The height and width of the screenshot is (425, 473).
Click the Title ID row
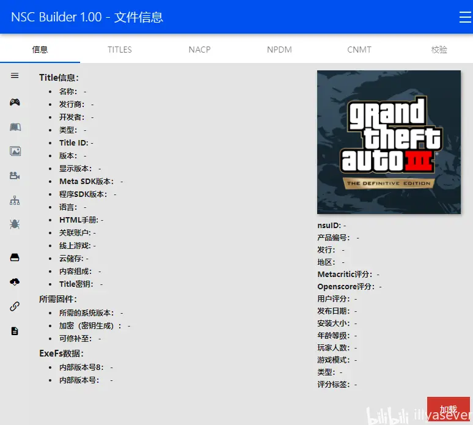76,142
